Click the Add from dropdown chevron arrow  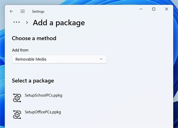point(101,59)
